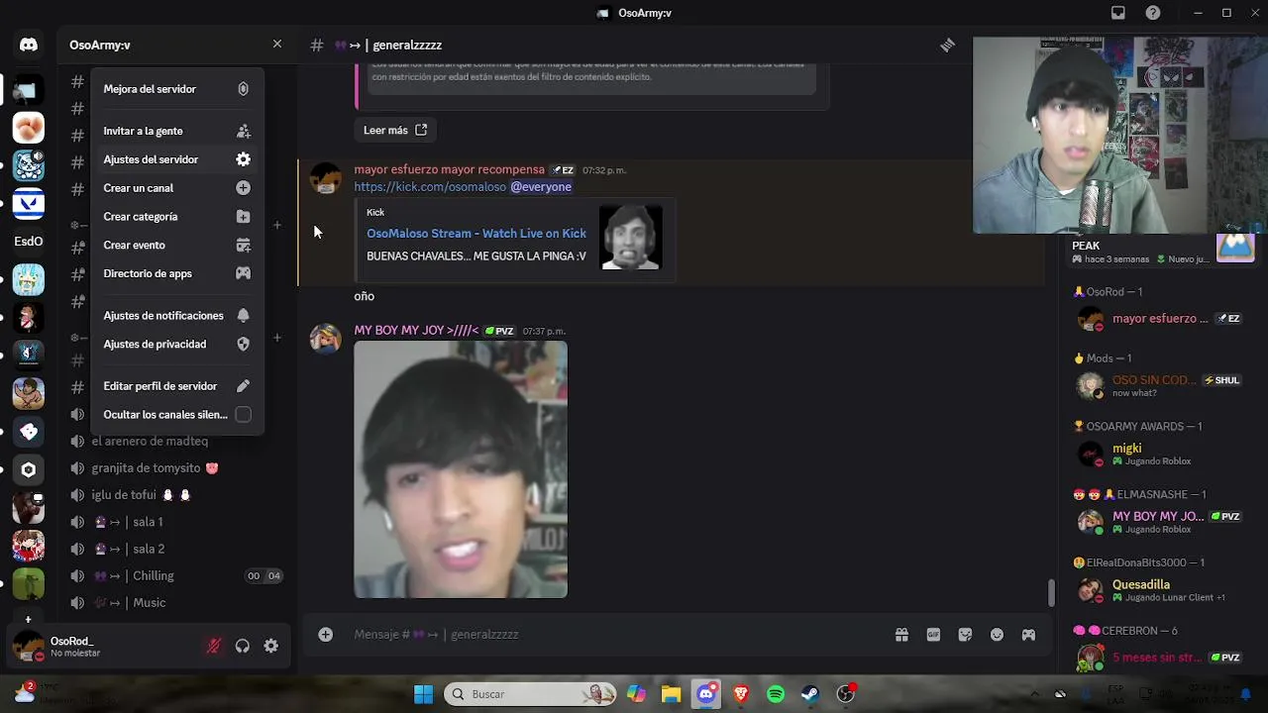
Task: Open Ajustes de notificaciones menu item
Action: (177, 316)
